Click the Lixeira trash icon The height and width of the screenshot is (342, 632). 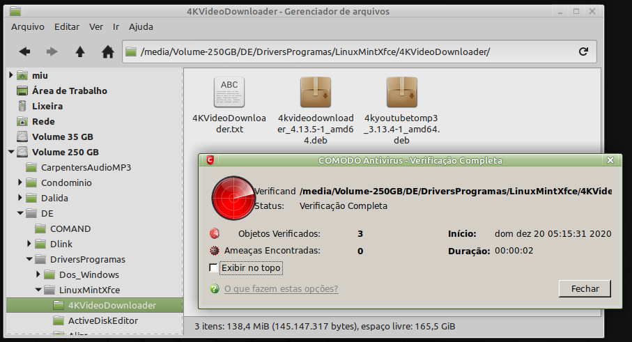[22, 106]
